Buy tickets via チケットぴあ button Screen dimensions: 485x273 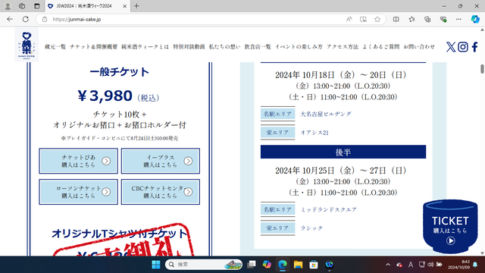[x=78, y=161]
